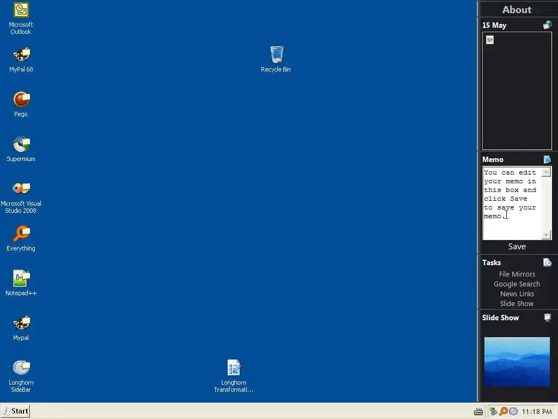
Task: Open the Google Search task link
Action: tap(517, 284)
